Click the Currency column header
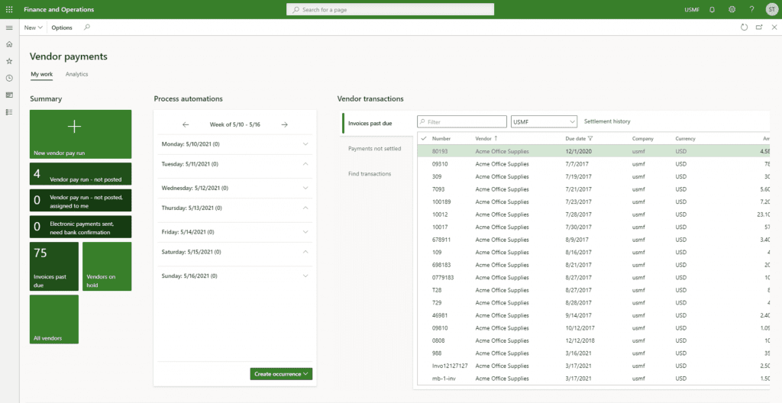Screen dimensions: 782x403 click(685, 139)
